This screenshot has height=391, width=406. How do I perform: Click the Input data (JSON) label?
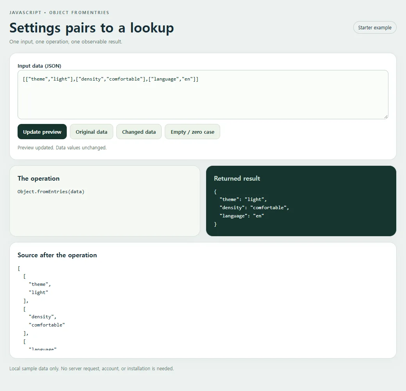(39, 66)
